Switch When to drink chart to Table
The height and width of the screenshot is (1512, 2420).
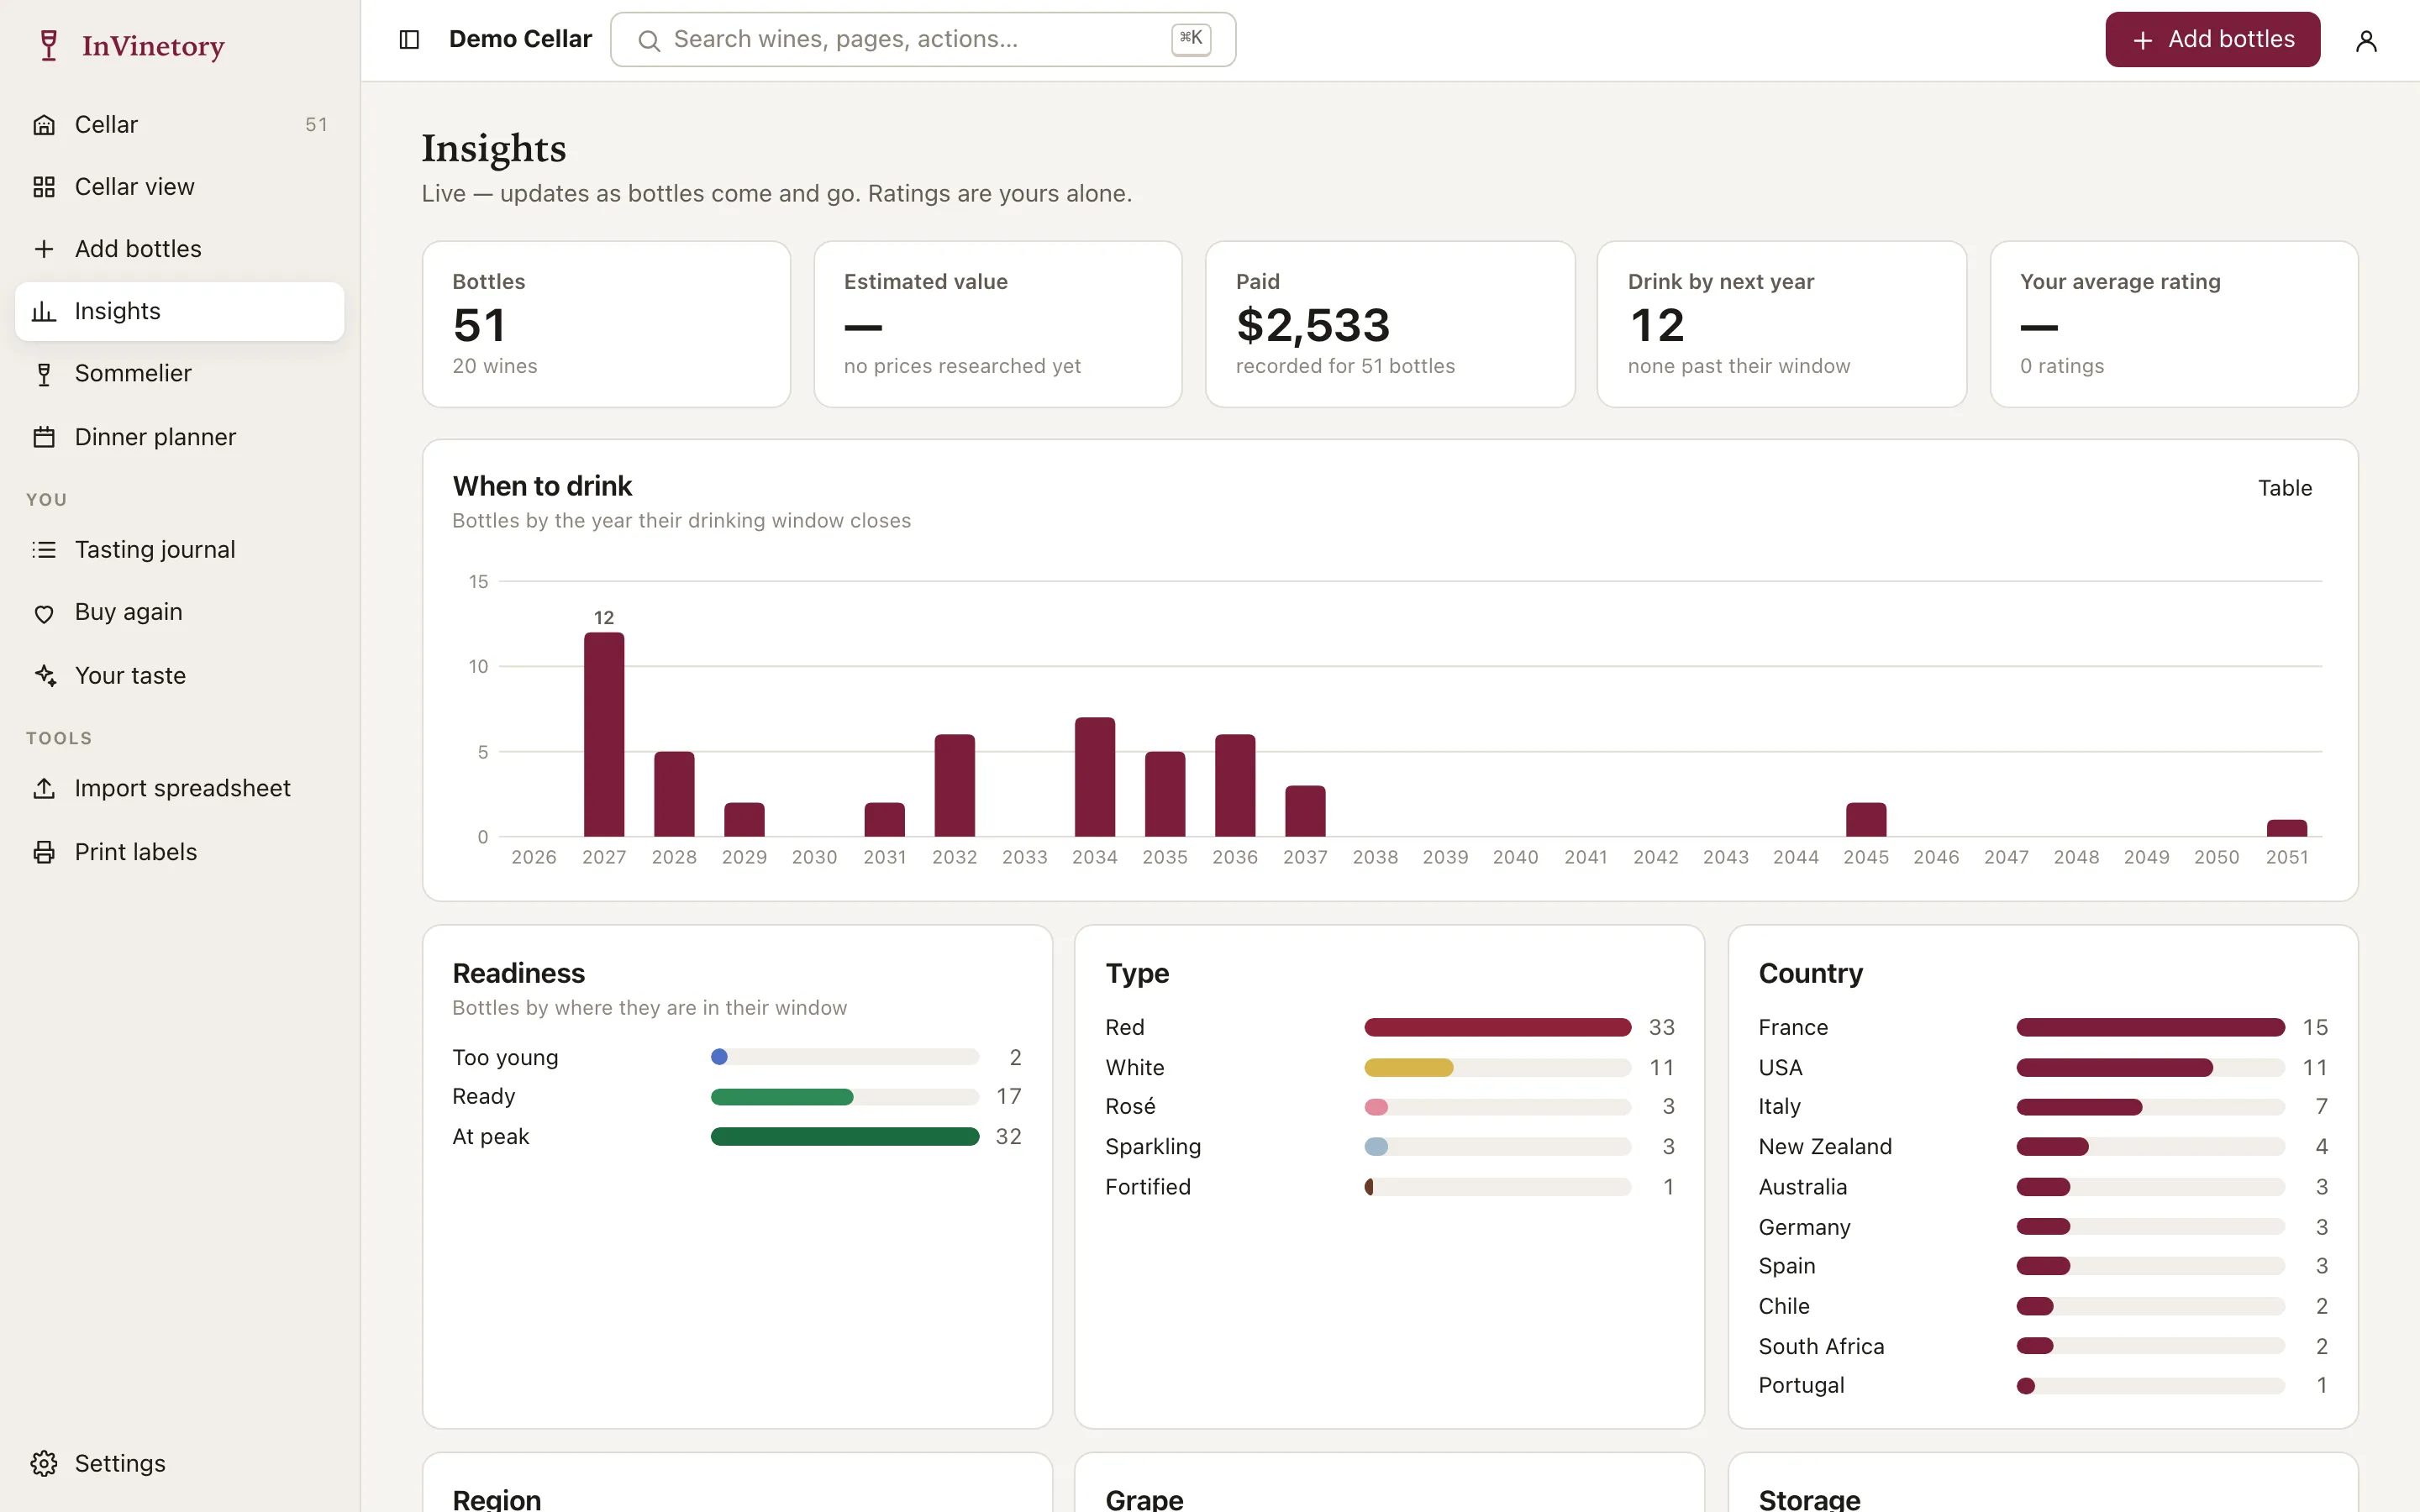pyautogui.click(x=2285, y=488)
